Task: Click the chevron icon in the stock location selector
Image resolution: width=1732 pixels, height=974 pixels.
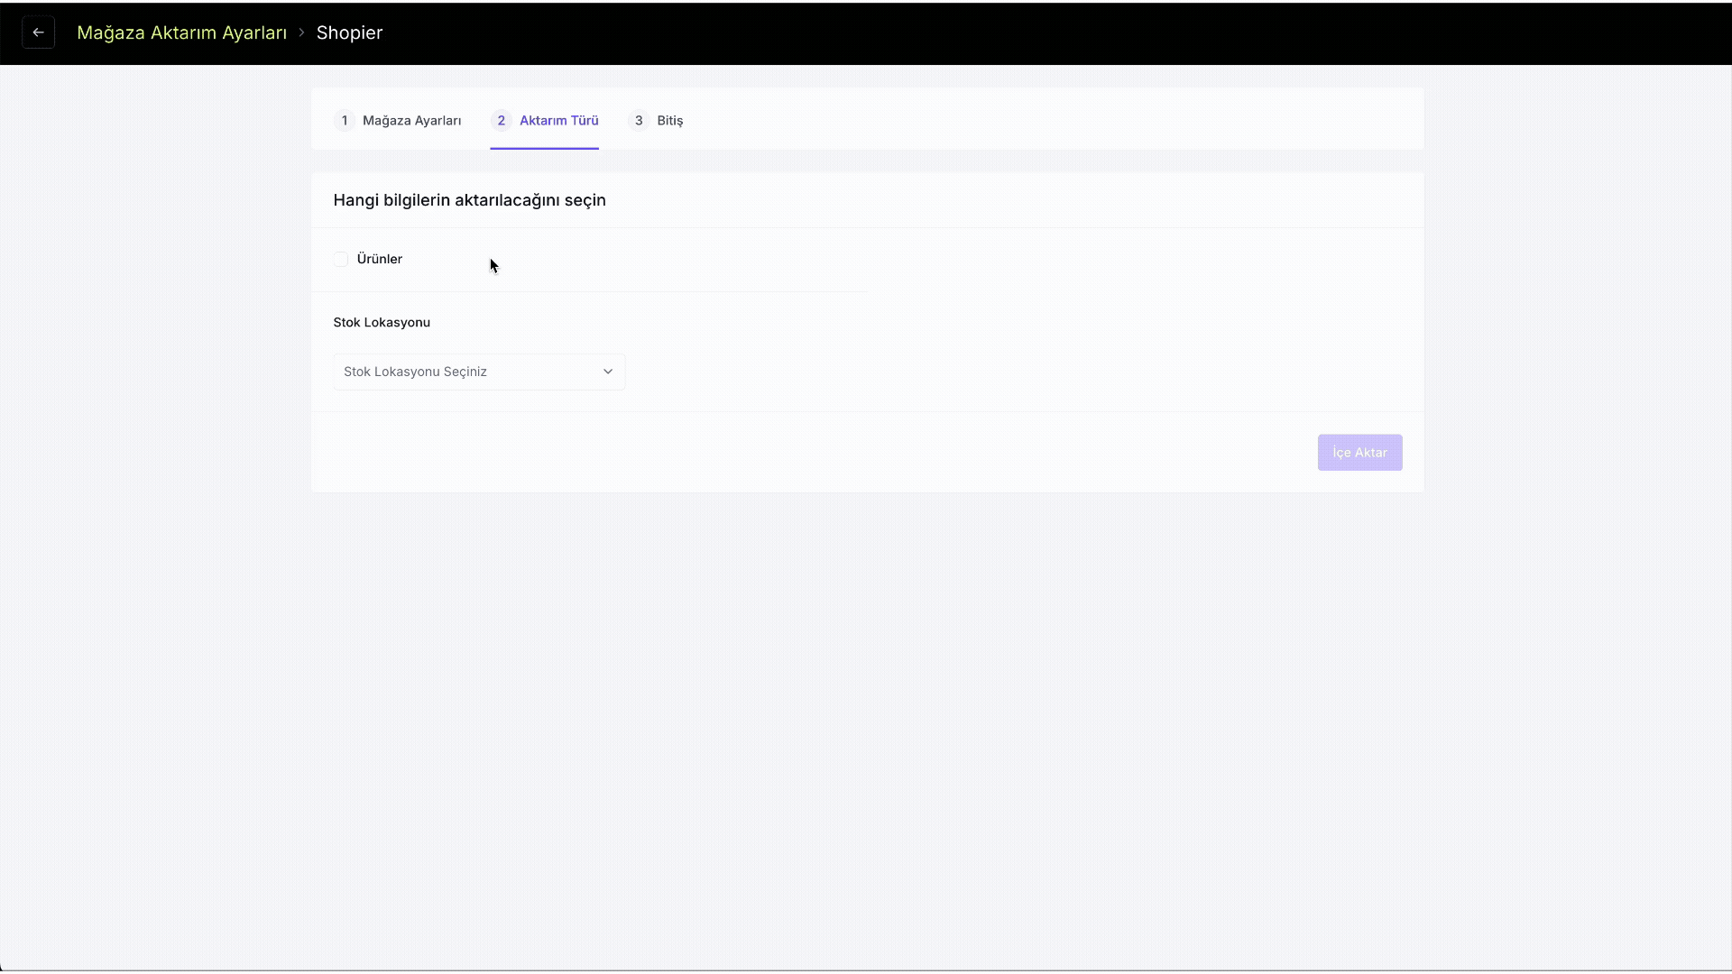Action: (608, 371)
